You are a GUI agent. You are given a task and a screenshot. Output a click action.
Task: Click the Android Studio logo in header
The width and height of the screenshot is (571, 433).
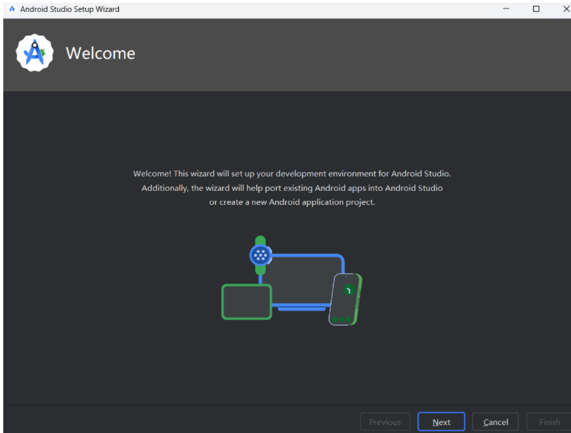click(35, 53)
